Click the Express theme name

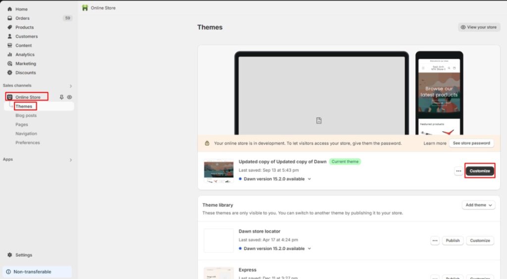(248, 270)
